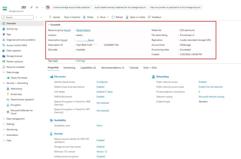This screenshot has width=241, height=159.
Task: Click the Encryption lock icon
Action: pyautogui.click(x=8, y=105)
